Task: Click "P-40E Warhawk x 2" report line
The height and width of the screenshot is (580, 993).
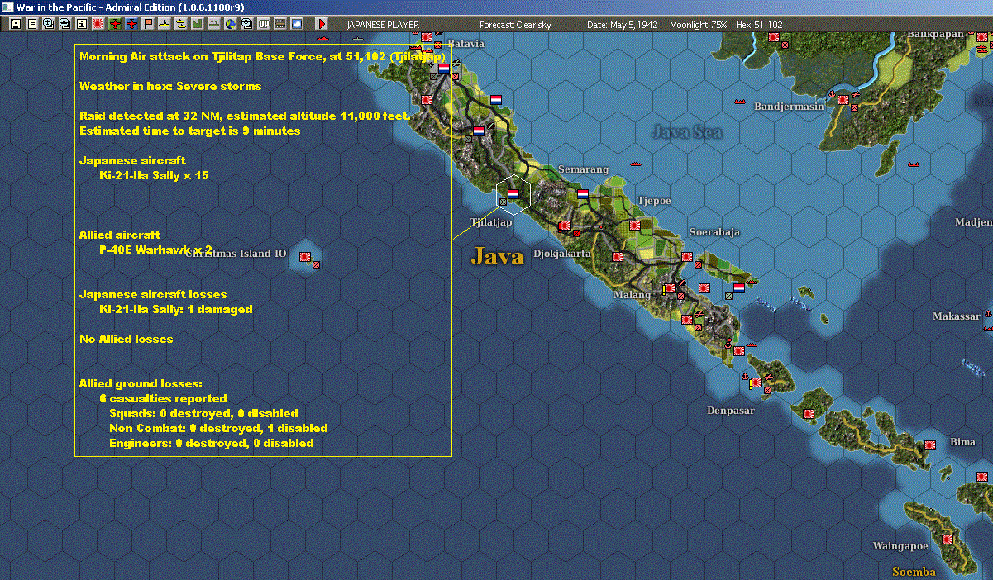Action: coord(155,250)
